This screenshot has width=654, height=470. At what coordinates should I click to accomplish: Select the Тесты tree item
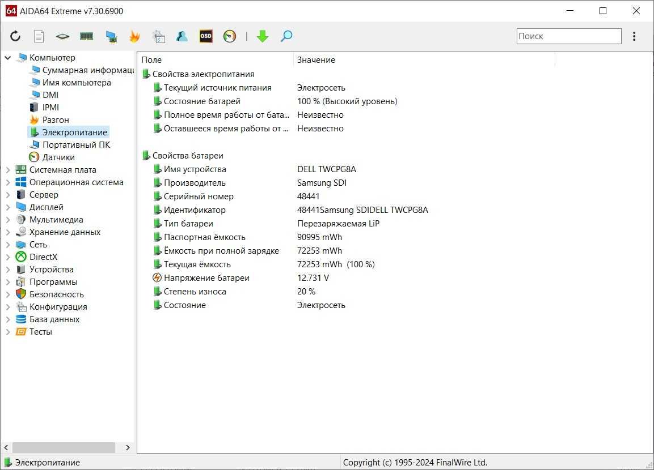click(34, 332)
